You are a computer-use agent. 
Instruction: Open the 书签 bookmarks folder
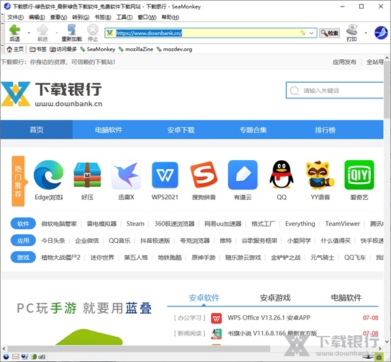coord(38,49)
